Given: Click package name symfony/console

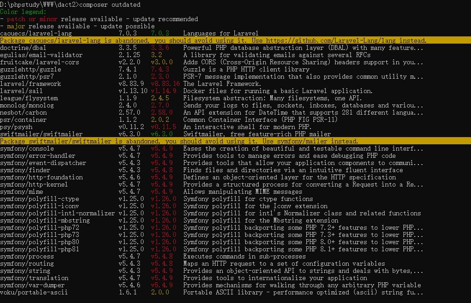Looking at the screenshot, I should 27,149.
